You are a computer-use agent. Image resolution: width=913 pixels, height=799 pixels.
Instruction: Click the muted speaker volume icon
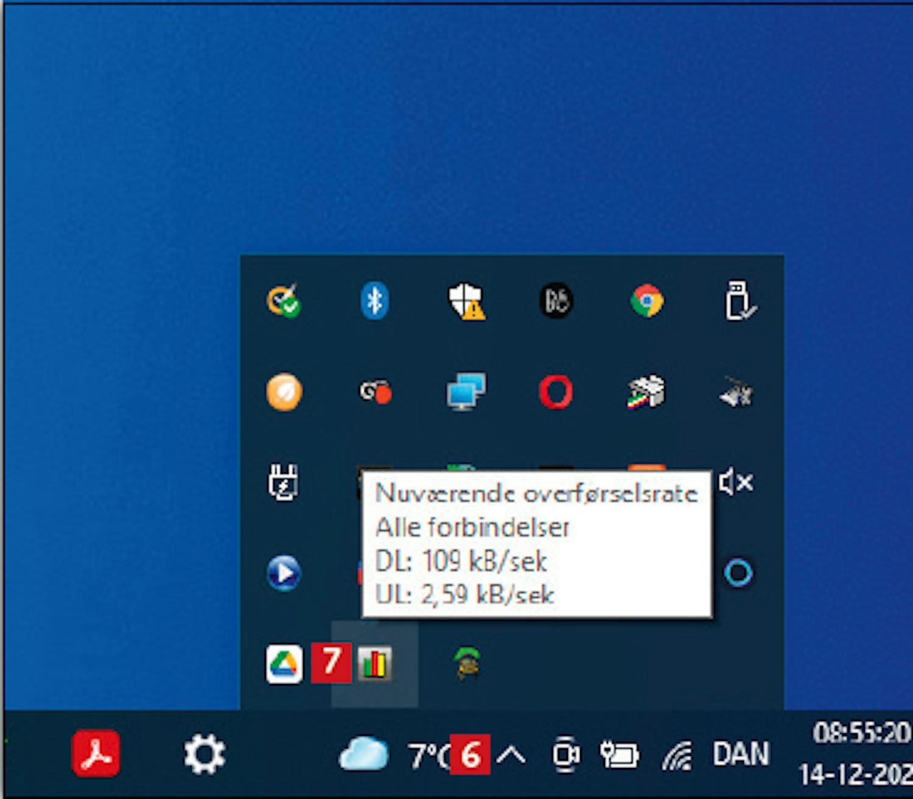(736, 483)
